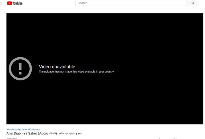Click the word "uploader" in error message
The width and height of the screenshot is (205, 139).
[50, 72]
